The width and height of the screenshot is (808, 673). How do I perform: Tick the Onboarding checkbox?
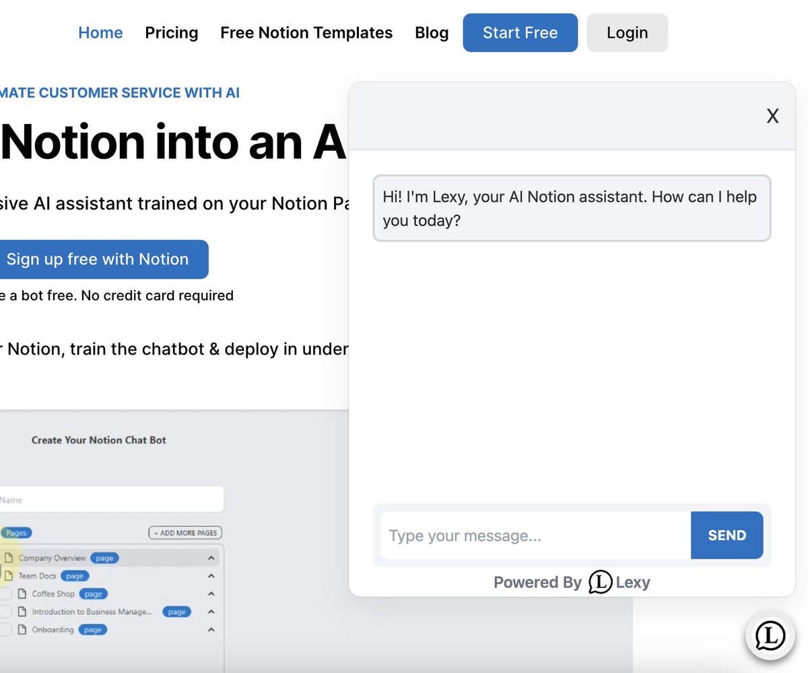(5, 630)
